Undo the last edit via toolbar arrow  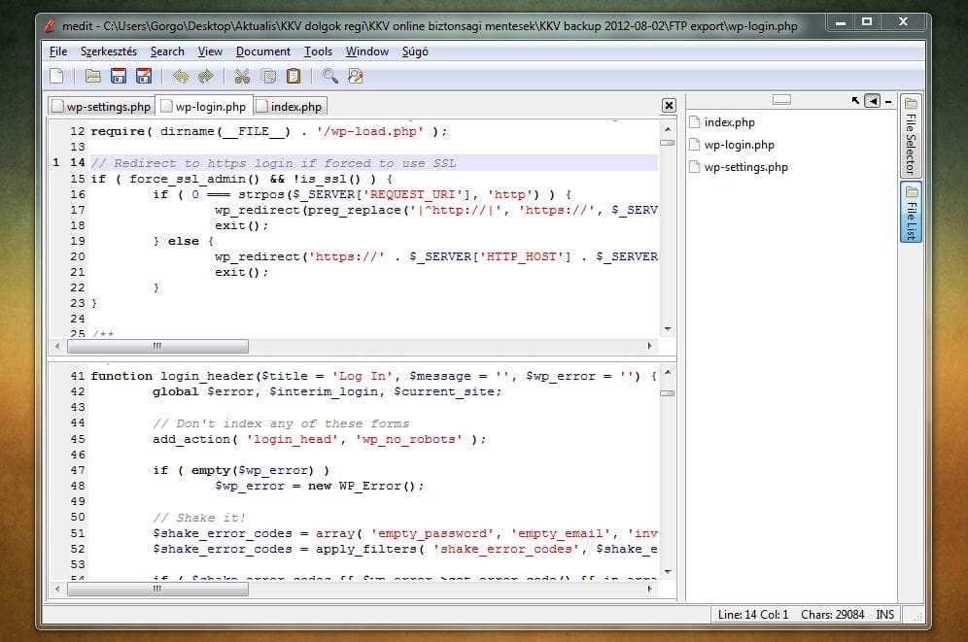180,76
